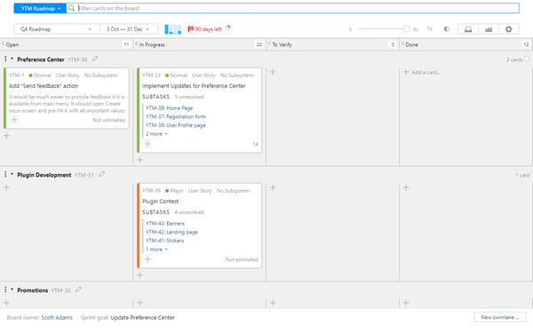Collapse the To Verify column
The height and width of the screenshot is (332, 533).
tap(269, 43)
